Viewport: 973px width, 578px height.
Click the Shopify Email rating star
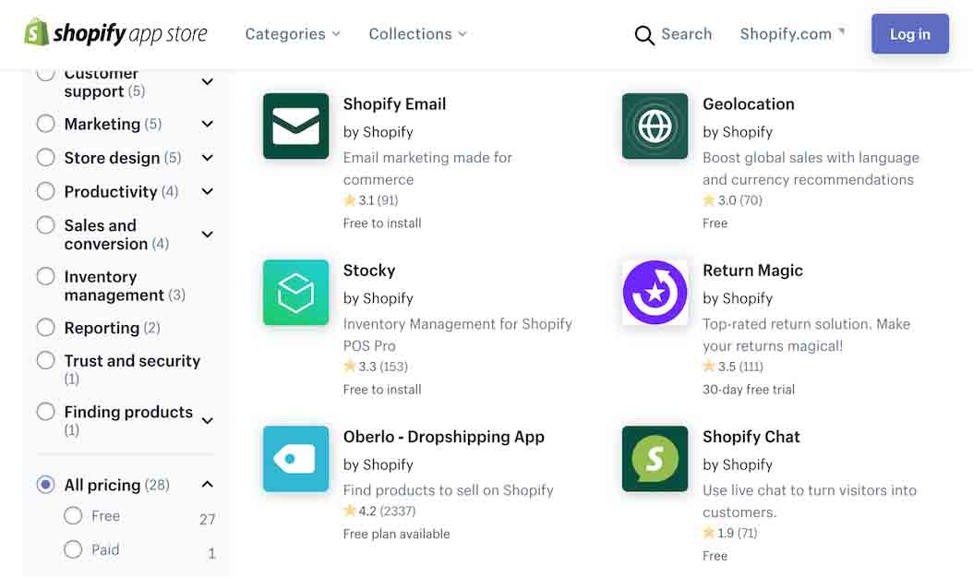click(x=349, y=200)
